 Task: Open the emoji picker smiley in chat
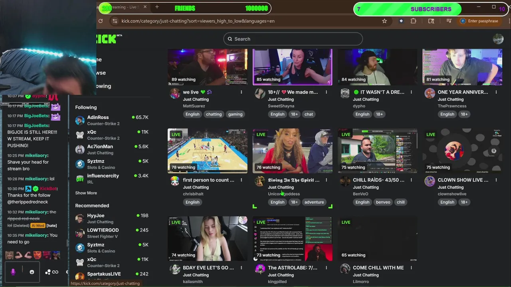[32, 272]
